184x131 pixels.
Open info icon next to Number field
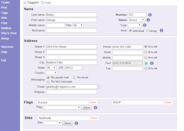point(150,15)
